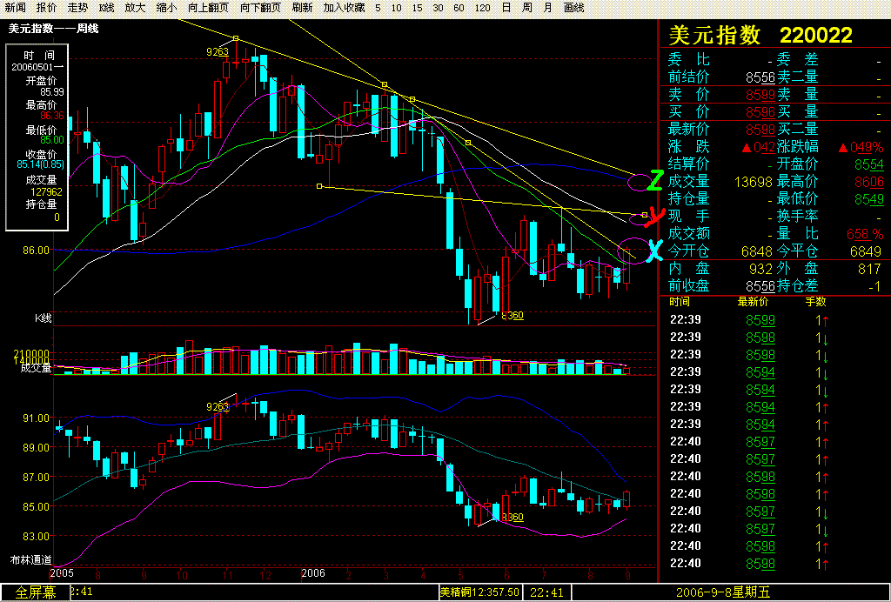The height and width of the screenshot is (602, 891).
Task: Select the 30-minute period
Action: tap(439, 8)
